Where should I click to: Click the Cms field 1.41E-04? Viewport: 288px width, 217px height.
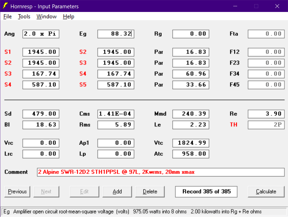116,114
